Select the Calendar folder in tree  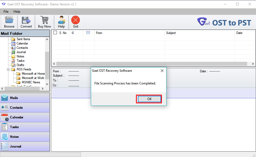[x=22, y=43]
